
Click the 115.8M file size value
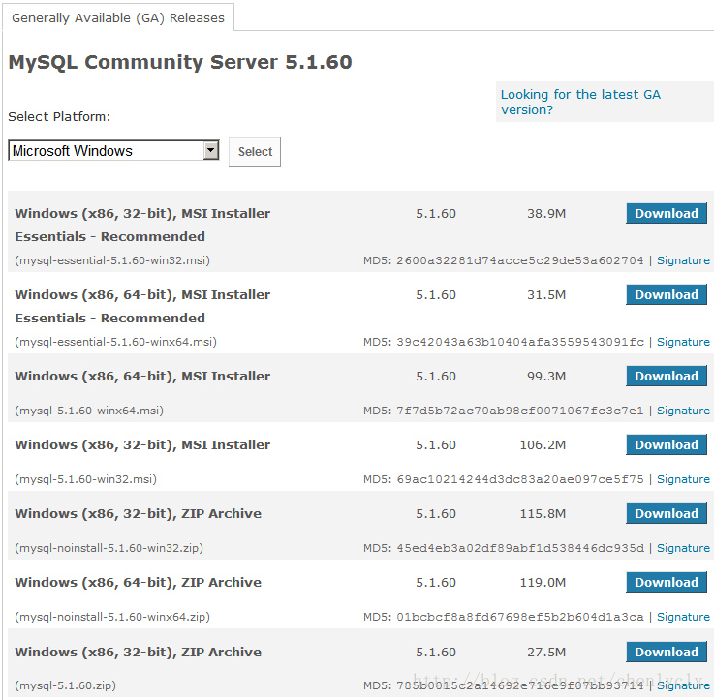click(x=543, y=513)
